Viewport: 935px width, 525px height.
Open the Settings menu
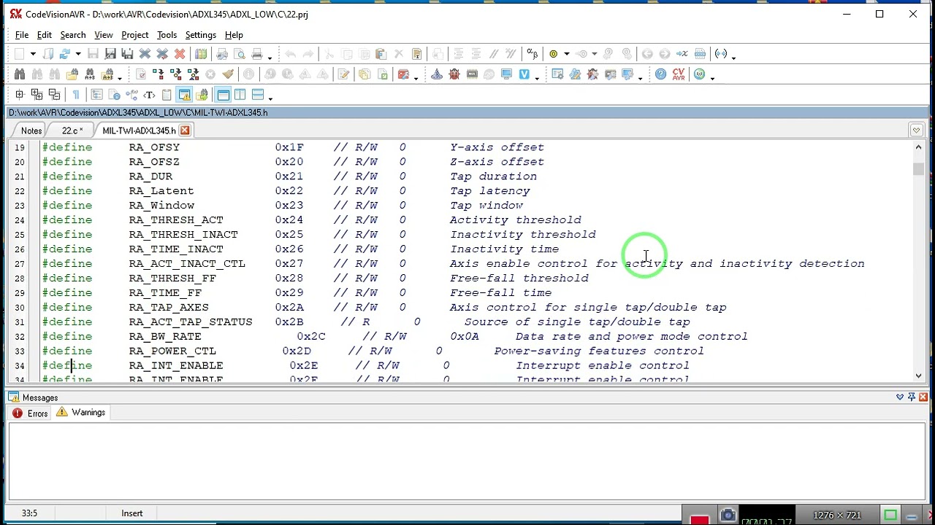click(x=201, y=35)
